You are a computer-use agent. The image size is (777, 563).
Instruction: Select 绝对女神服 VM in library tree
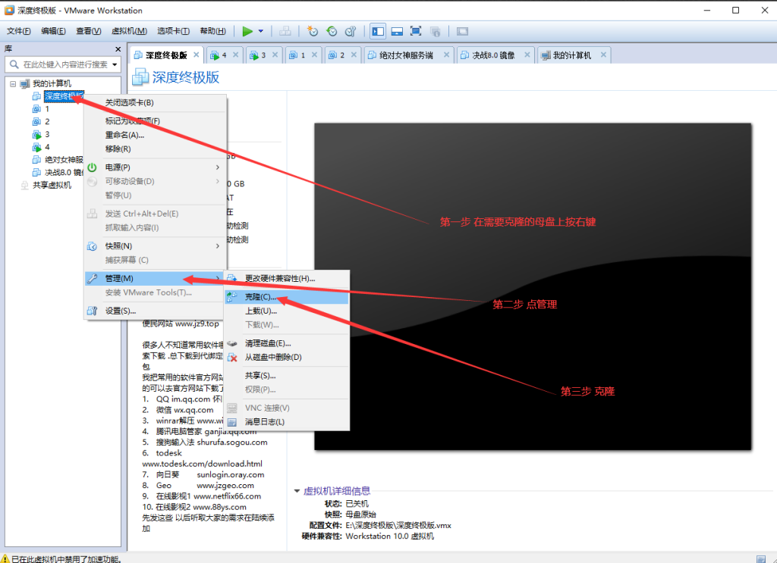pyautogui.click(x=58, y=160)
